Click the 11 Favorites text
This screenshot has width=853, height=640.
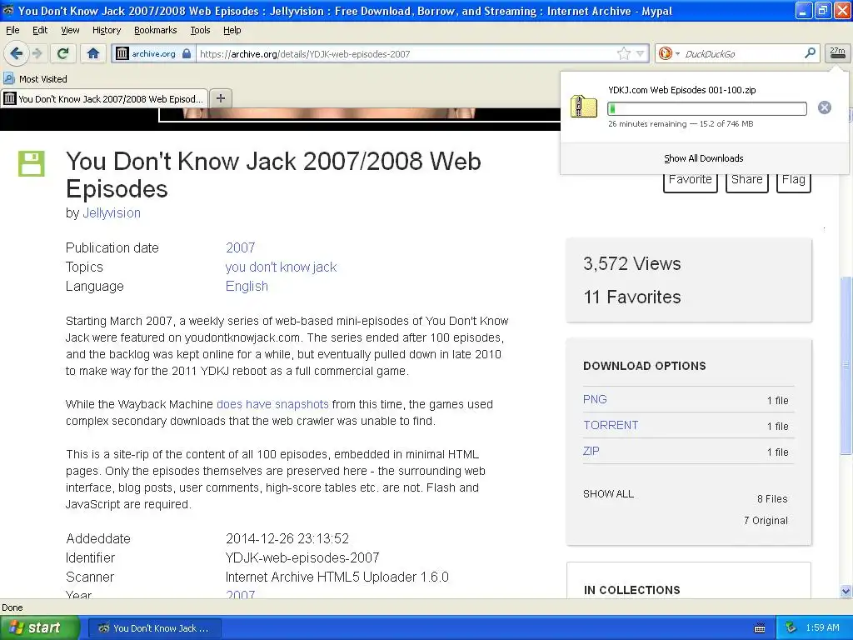click(x=632, y=297)
